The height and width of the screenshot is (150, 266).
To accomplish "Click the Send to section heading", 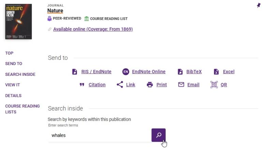I will pos(58,58).
